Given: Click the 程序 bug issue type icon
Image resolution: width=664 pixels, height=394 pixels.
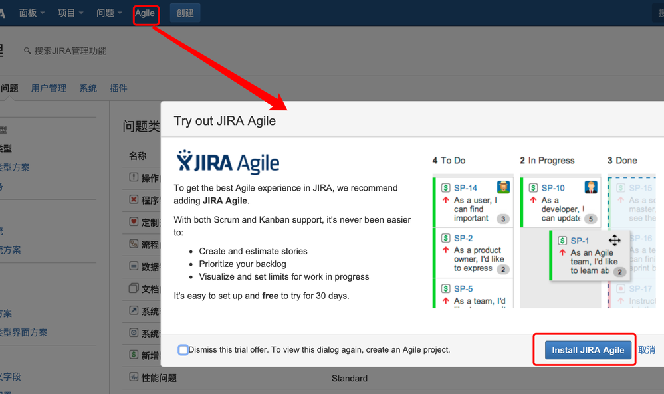Looking at the screenshot, I should [x=134, y=199].
